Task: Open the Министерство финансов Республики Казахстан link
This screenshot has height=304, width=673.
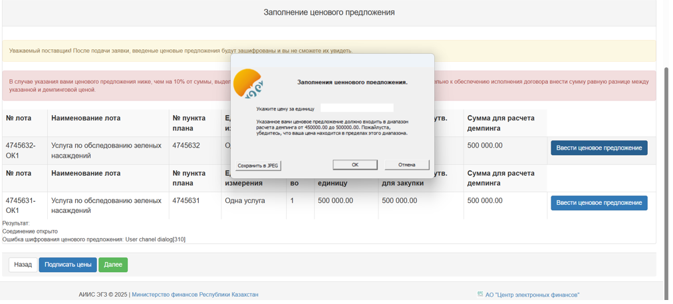Action: [195, 295]
